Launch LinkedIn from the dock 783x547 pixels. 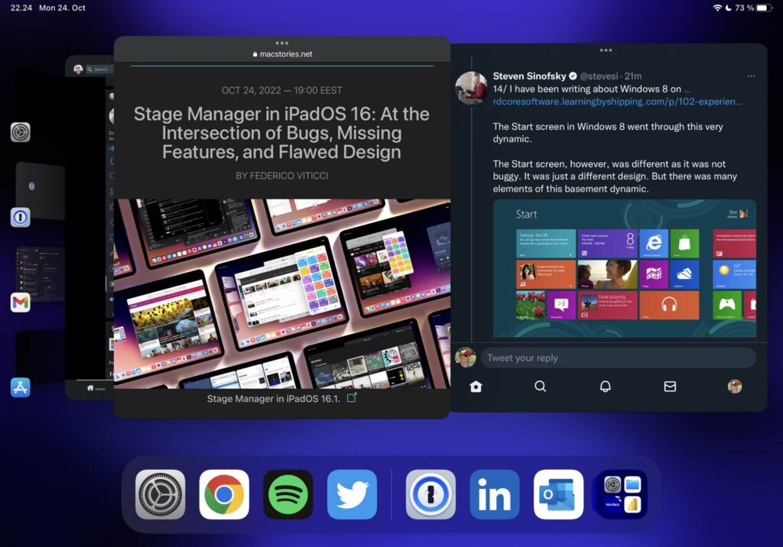[495, 494]
